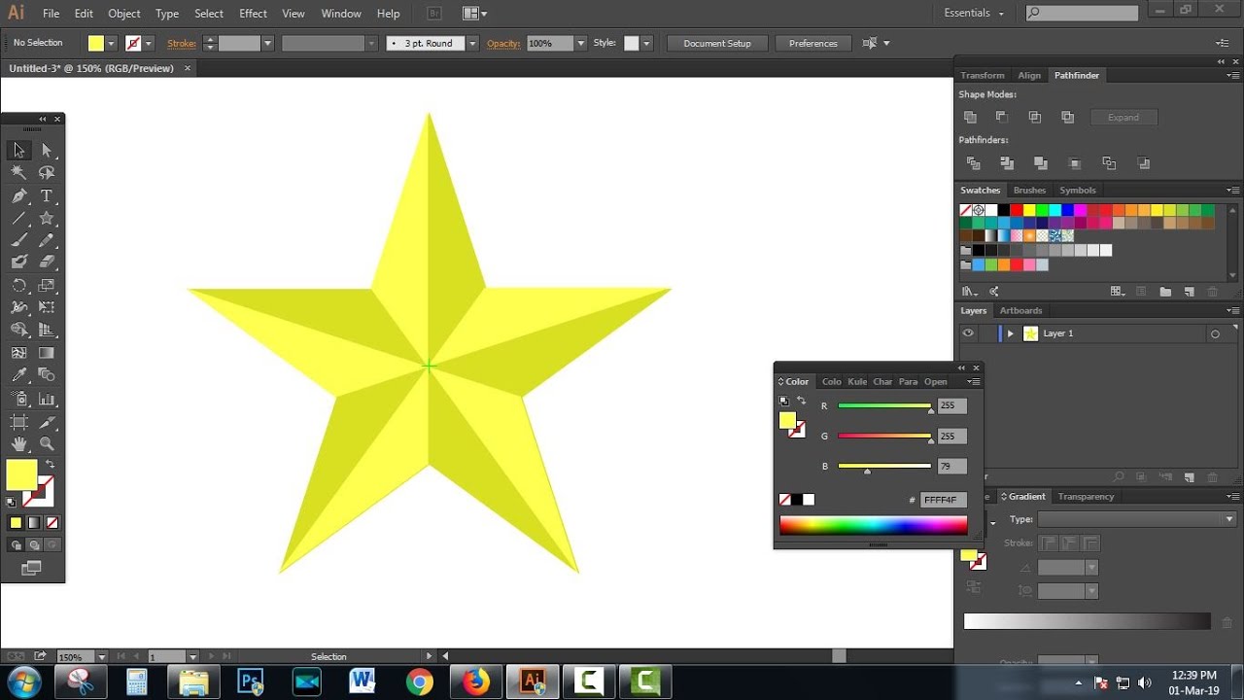The width and height of the screenshot is (1244, 700).
Task: Select the Hand tool
Action: pos(18,443)
